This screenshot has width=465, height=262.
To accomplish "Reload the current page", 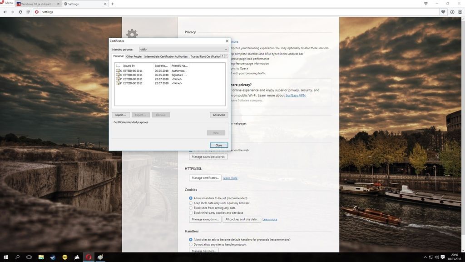I will point(20,12).
